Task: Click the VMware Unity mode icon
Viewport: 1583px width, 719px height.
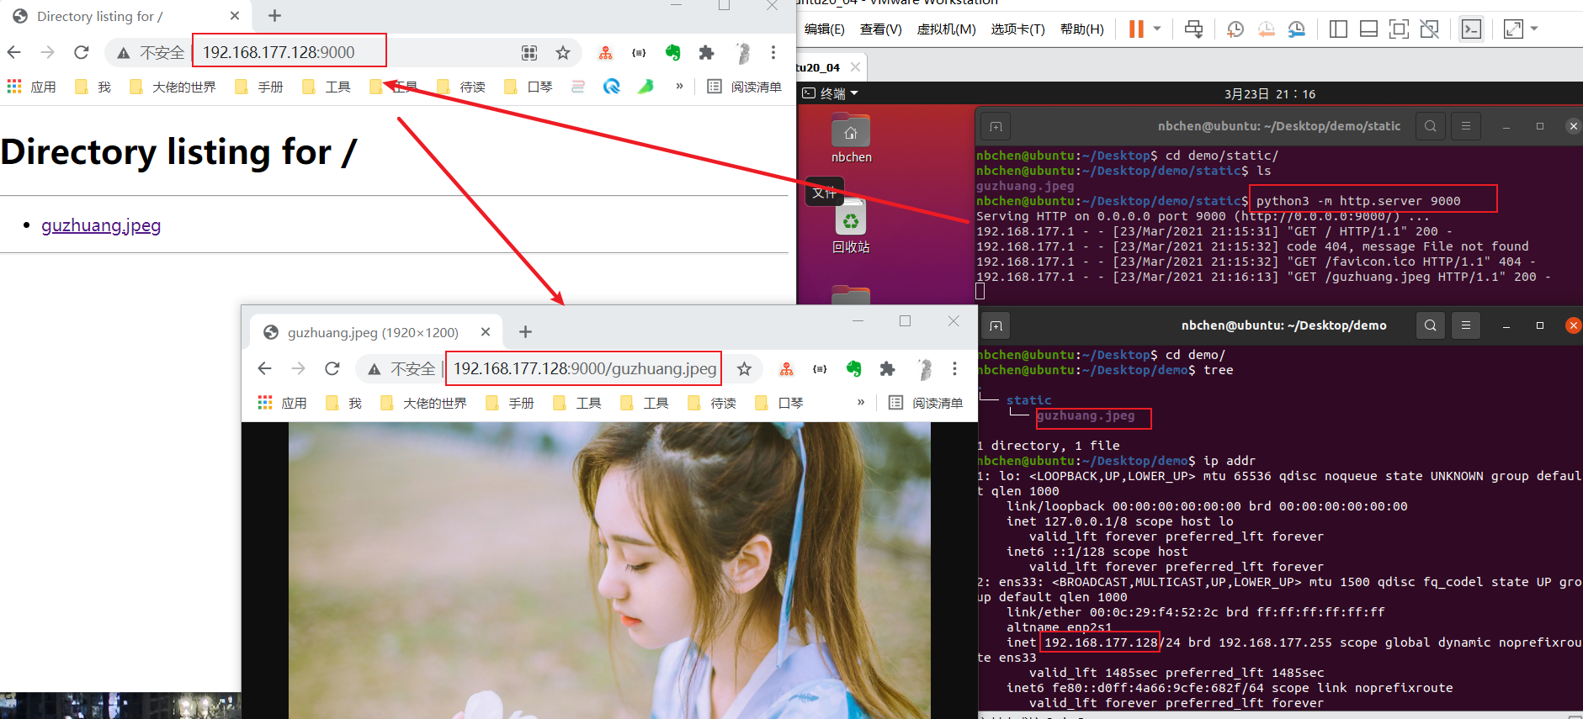Action: [1429, 29]
